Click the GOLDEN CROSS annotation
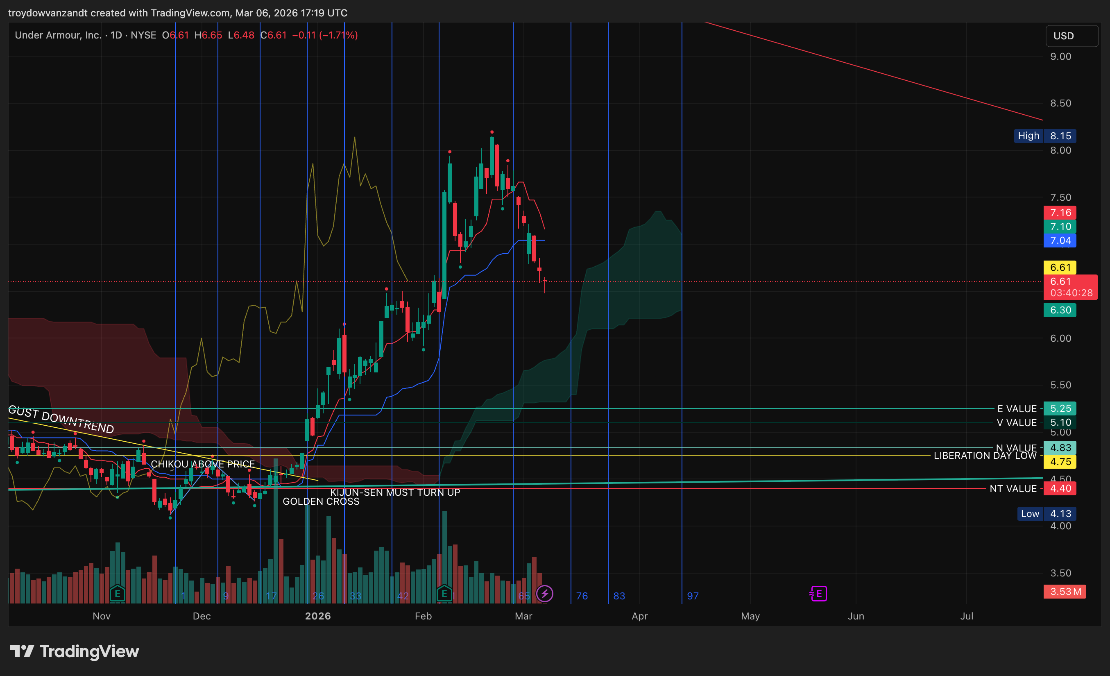1110x676 pixels. (x=321, y=501)
